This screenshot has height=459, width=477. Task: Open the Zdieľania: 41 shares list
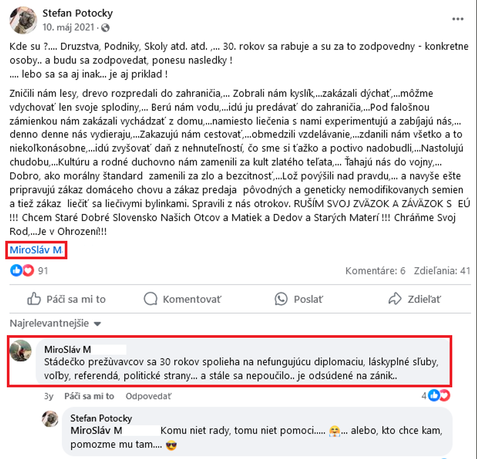click(442, 270)
